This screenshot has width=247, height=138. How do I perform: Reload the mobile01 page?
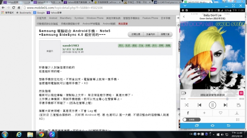pos(14,8)
